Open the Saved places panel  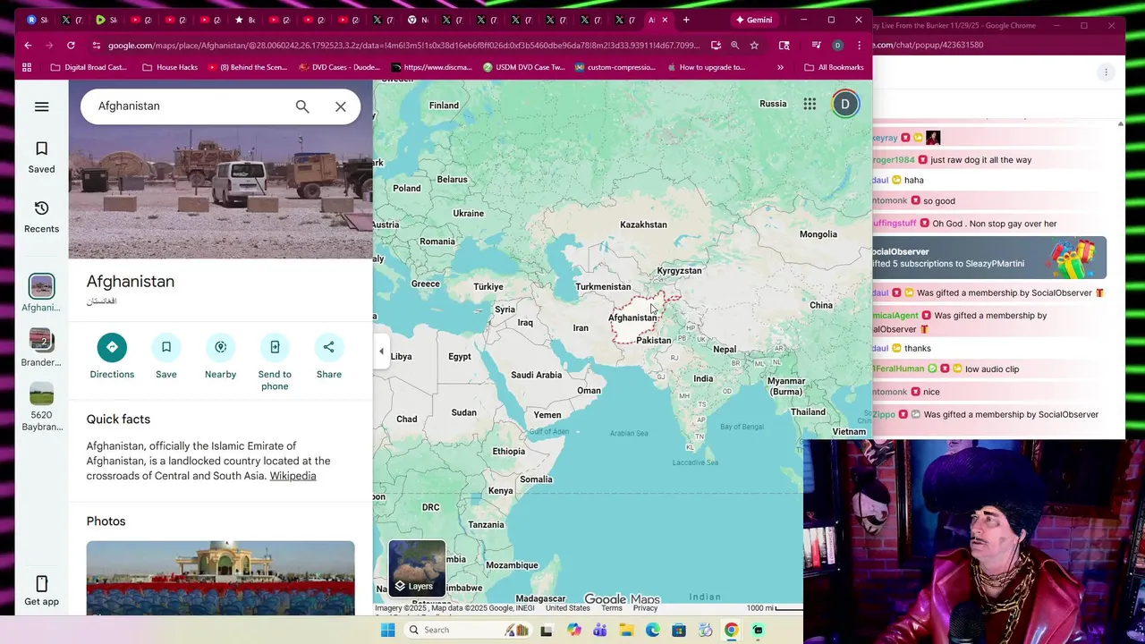tap(41, 157)
